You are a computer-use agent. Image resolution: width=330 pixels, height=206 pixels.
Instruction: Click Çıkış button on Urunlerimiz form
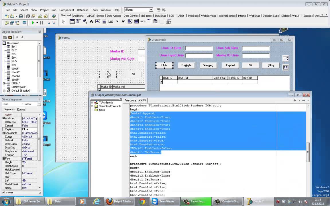point(271,65)
